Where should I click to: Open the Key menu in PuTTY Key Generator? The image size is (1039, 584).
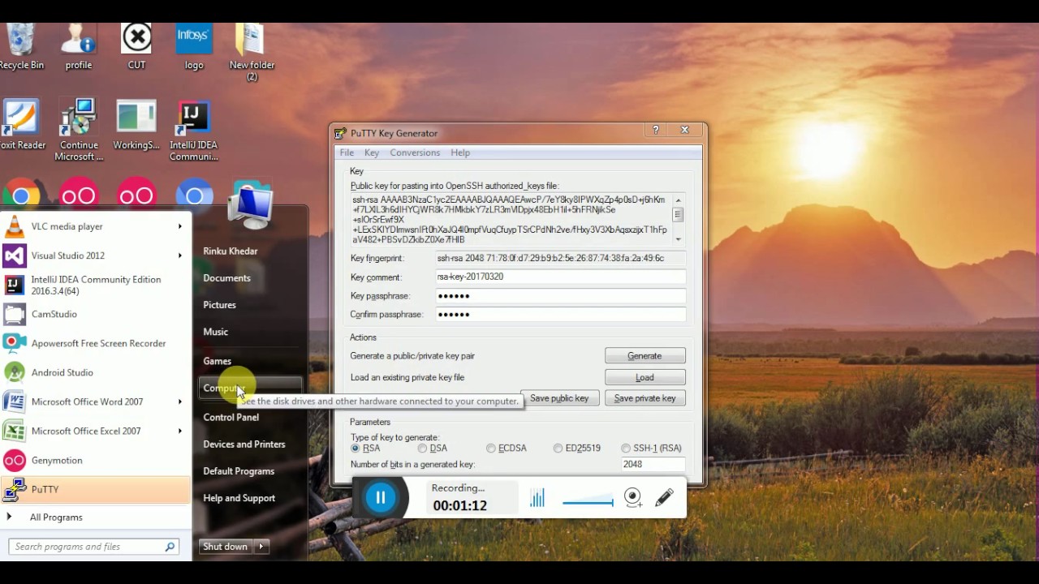pyautogui.click(x=372, y=152)
